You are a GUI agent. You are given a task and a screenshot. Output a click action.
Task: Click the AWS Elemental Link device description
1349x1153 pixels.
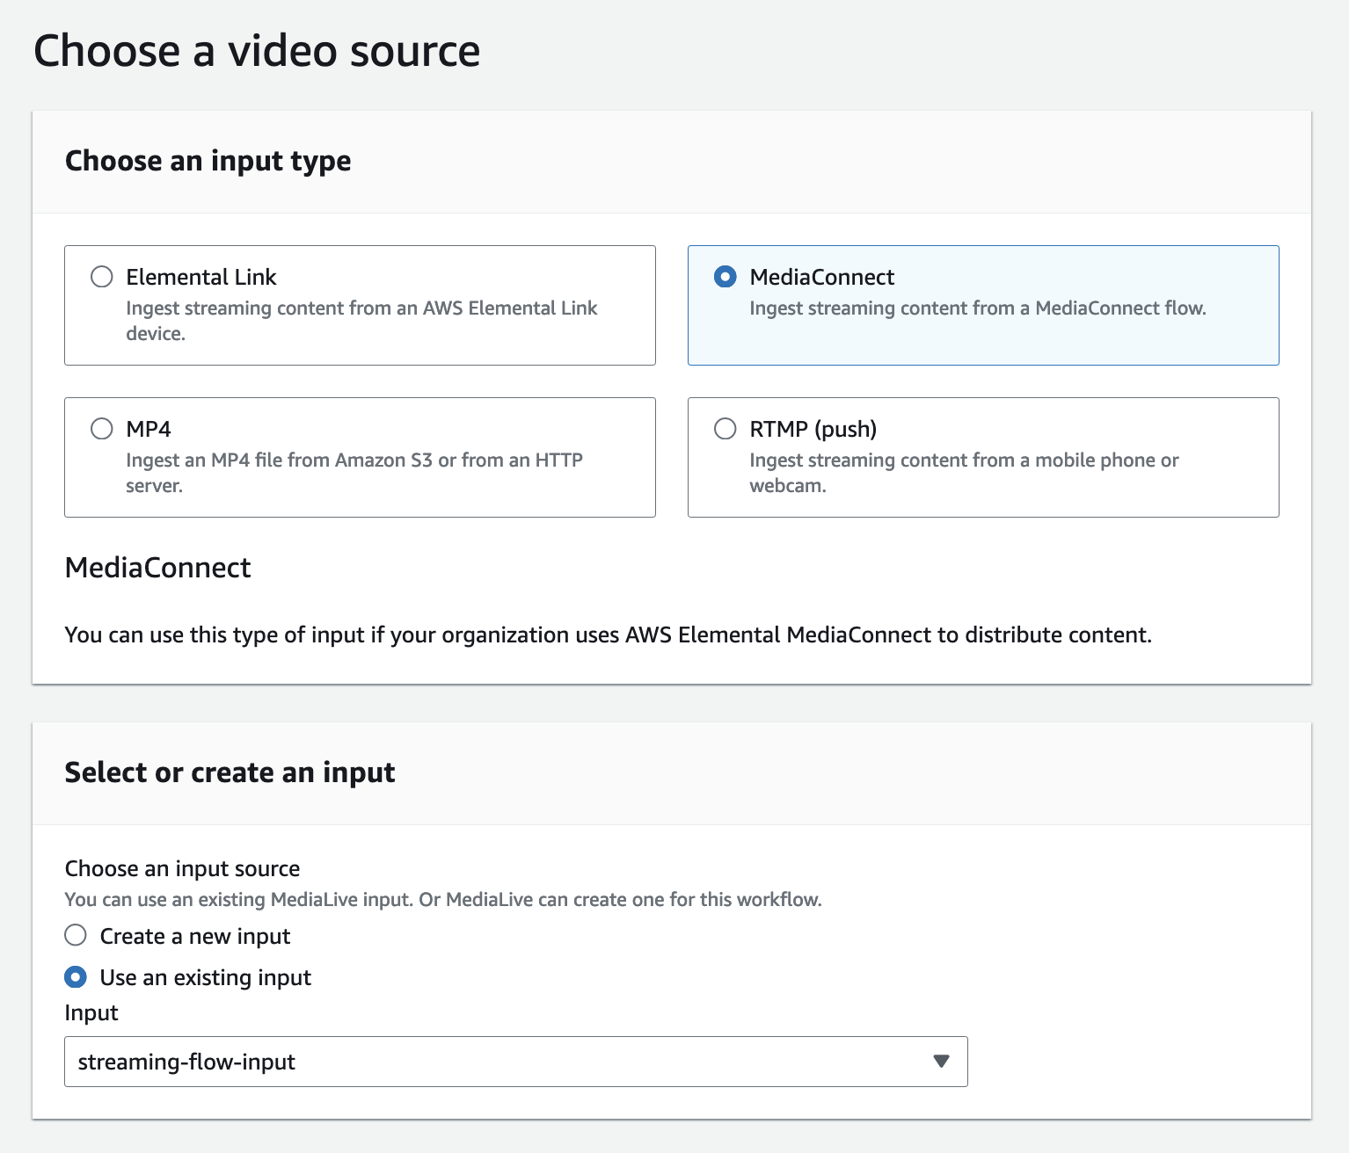pos(361,321)
